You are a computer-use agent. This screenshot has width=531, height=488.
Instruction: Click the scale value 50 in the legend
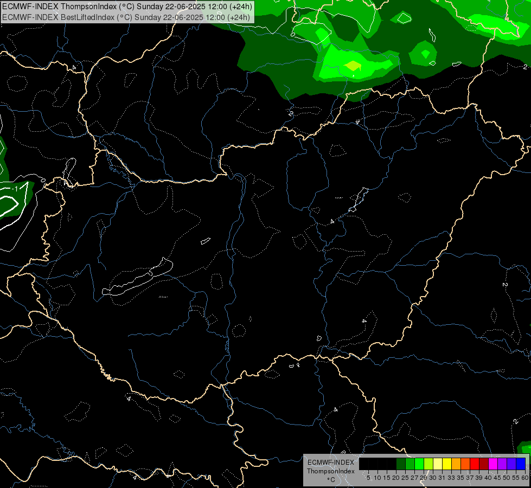pos(507,478)
